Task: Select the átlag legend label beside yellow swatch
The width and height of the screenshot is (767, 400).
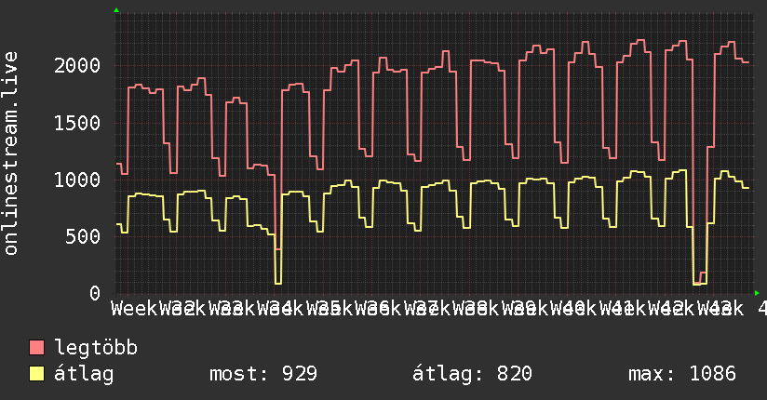Action: click(x=84, y=374)
